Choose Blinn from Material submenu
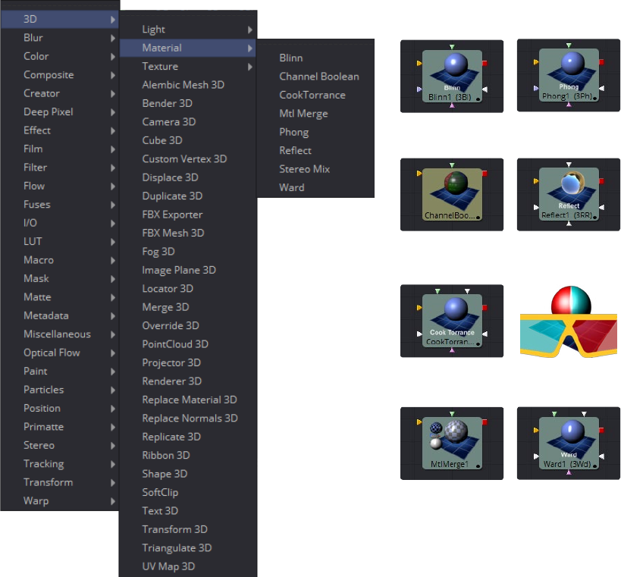 (291, 58)
